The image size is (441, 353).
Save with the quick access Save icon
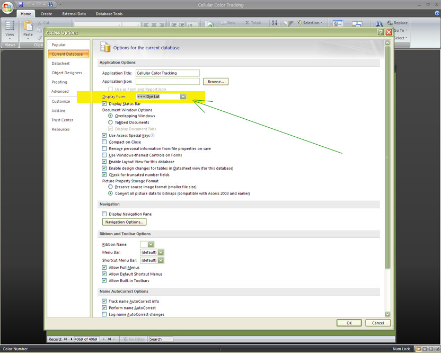tap(21, 4)
